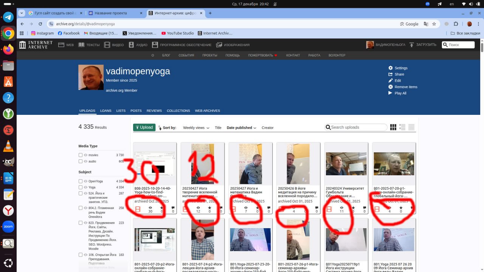
Task: Open the Тексты (texts) section
Action: (x=89, y=45)
